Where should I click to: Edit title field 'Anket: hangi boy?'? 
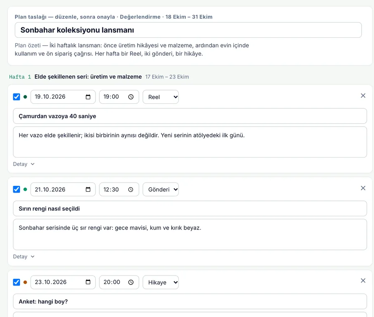pos(190,301)
